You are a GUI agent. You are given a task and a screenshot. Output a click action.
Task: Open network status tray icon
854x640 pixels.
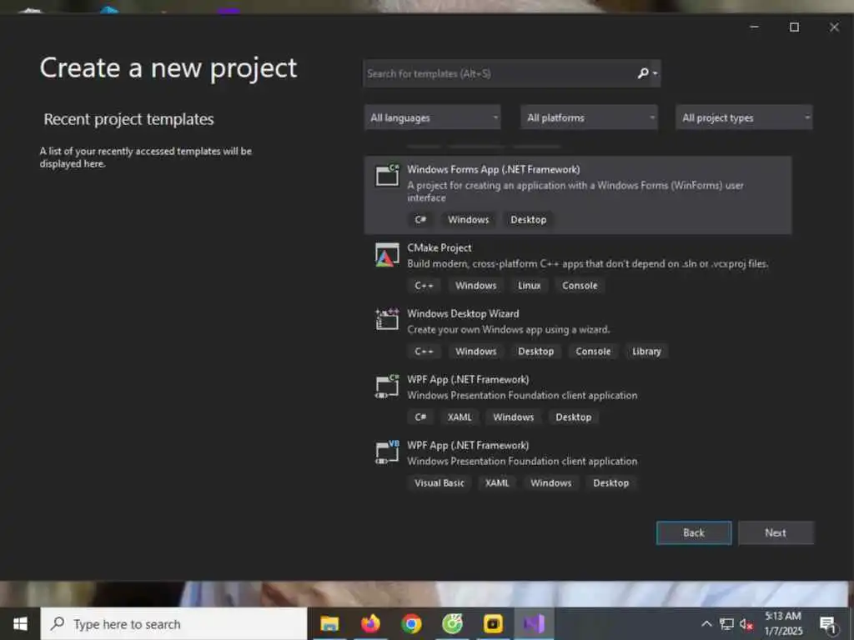tap(726, 623)
